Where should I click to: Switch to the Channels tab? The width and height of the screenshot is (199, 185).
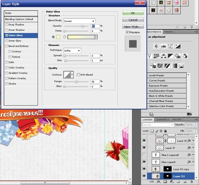[x=162, y=119]
